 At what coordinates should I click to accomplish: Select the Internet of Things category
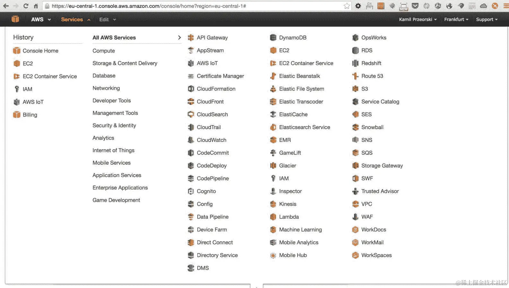click(x=114, y=150)
